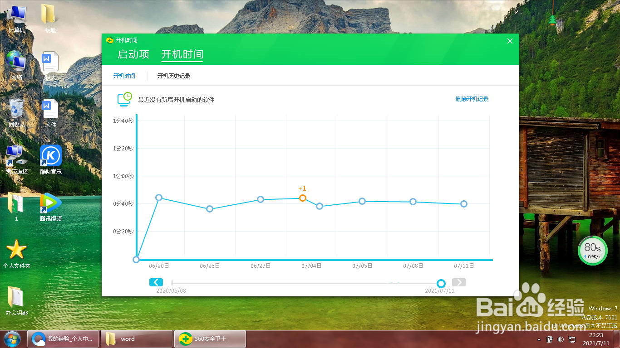Click the green tree ornament on desktop

[552, 19]
